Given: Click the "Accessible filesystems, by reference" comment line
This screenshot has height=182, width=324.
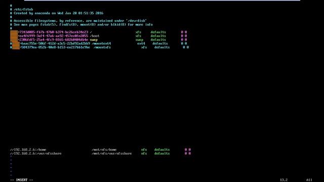Looking at the screenshot, I should coord(78,21).
